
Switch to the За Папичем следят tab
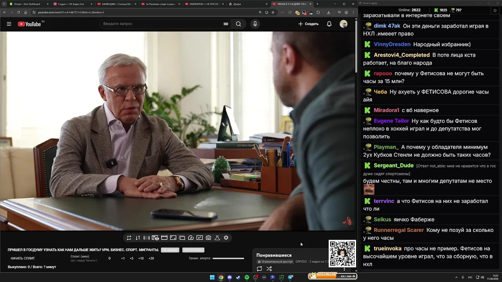(x=160, y=4)
